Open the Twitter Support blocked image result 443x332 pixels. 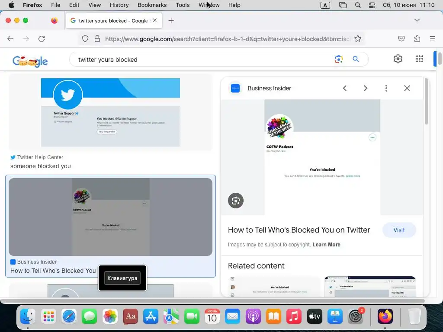tap(110, 112)
